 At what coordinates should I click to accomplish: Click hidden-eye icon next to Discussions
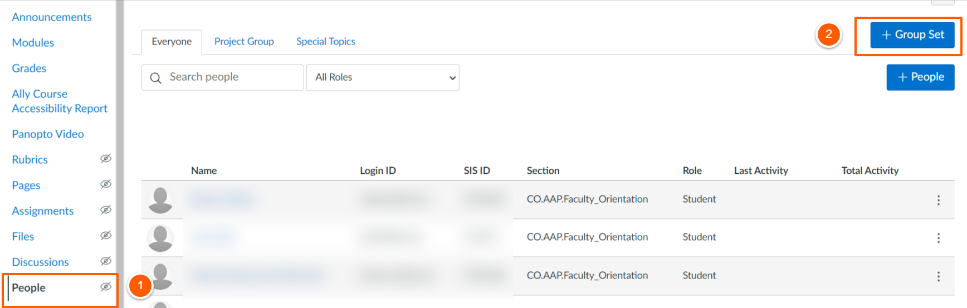coord(106,261)
